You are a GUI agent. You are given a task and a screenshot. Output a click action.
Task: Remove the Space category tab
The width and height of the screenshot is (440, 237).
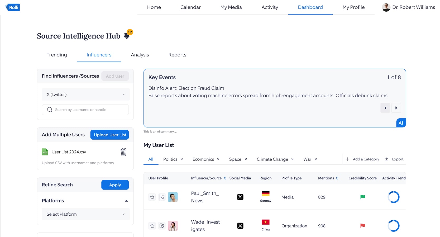(x=246, y=159)
